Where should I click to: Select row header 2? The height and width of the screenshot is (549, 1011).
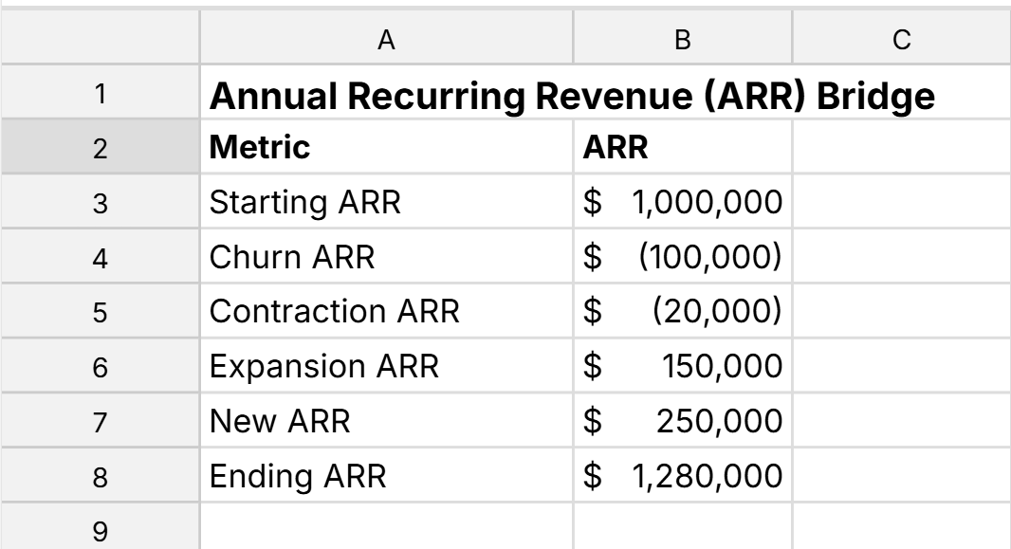(x=98, y=142)
